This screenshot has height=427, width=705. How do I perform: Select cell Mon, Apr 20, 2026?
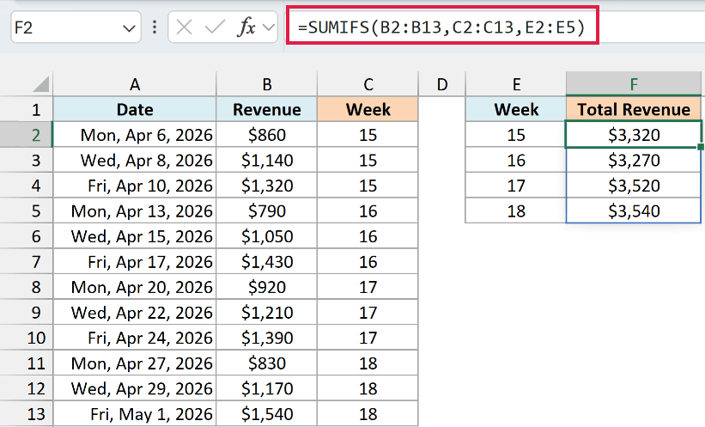tap(135, 287)
